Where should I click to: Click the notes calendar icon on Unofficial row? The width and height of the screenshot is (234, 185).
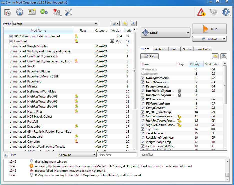point(112,41)
